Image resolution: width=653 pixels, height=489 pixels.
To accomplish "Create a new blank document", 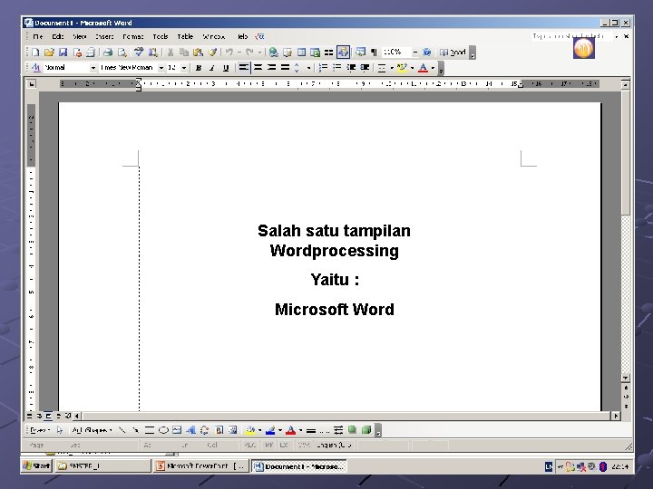I will [35, 53].
